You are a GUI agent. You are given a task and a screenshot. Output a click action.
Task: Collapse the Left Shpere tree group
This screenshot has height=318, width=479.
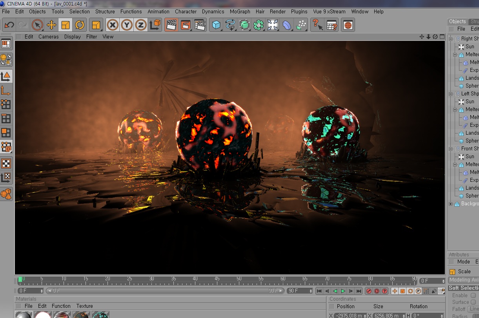point(451,94)
